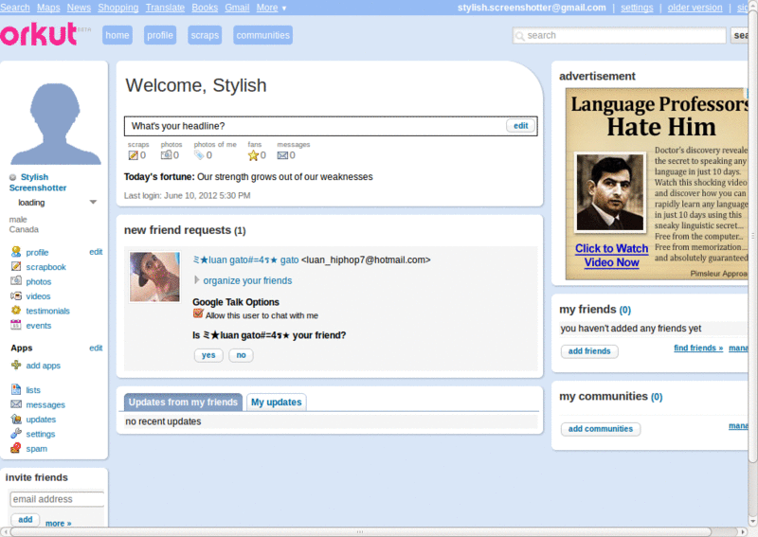This screenshot has width=758, height=537.
Task: Click the photos count camera icon
Action: [x=167, y=154]
